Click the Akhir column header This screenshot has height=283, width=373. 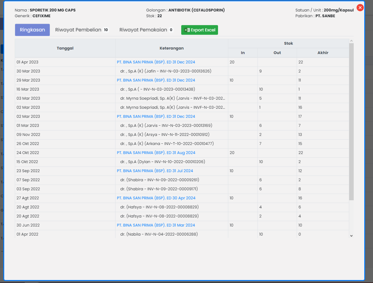(x=323, y=53)
